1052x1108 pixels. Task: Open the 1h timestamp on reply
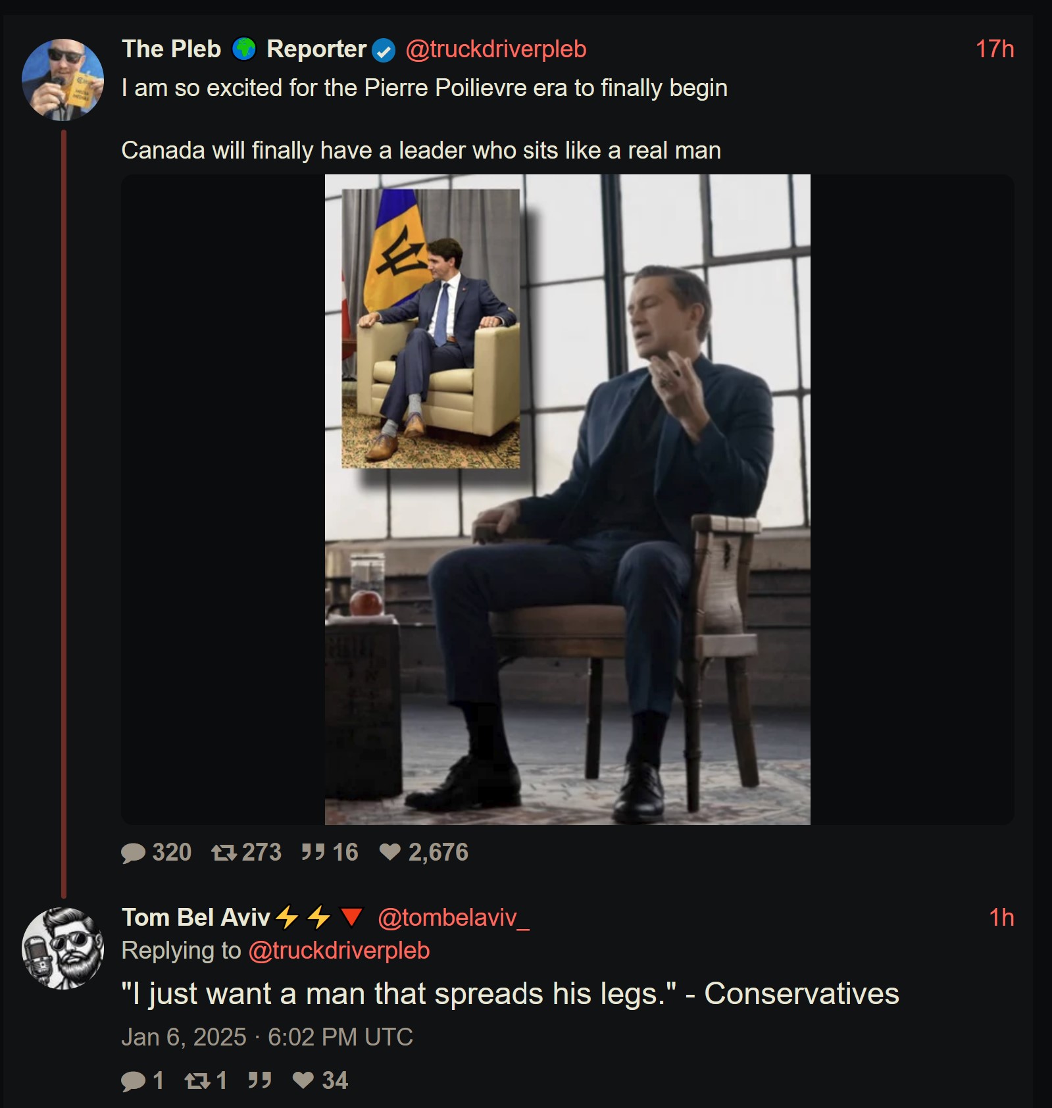[x=1001, y=917]
